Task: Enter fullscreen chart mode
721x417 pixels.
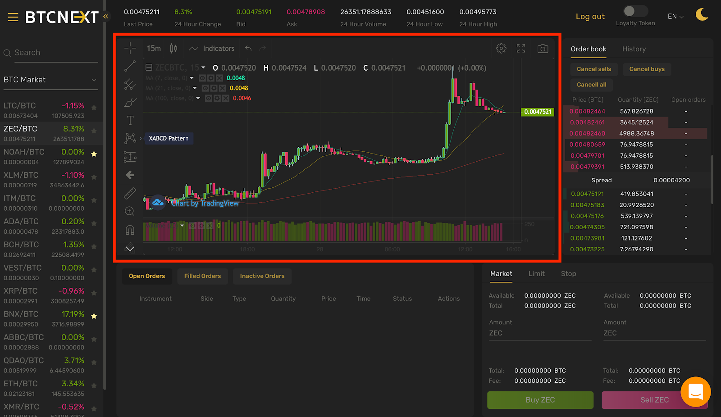Action: coord(521,48)
